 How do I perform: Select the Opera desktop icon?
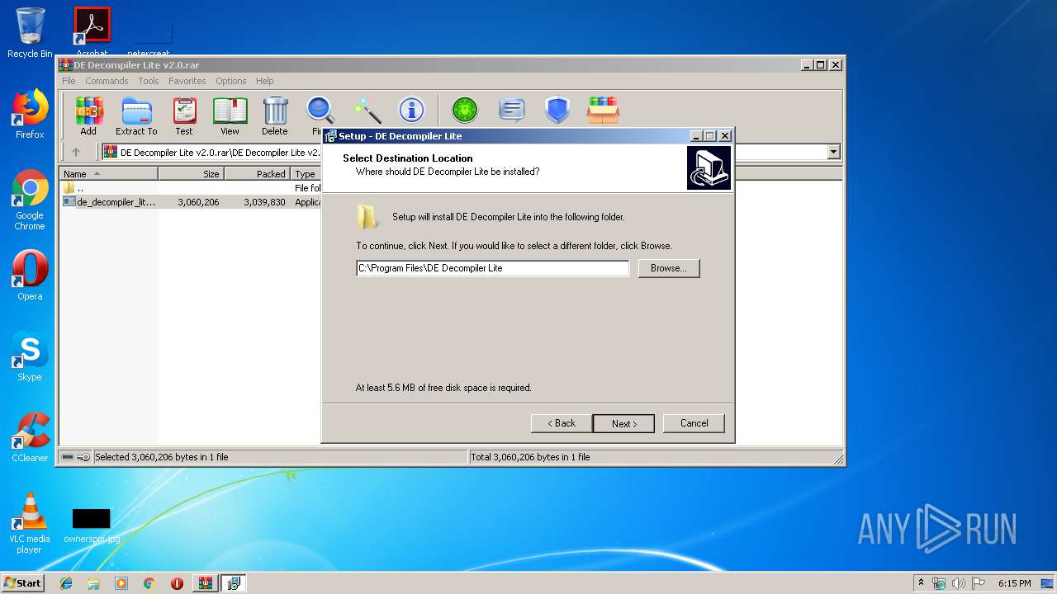[x=30, y=276]
